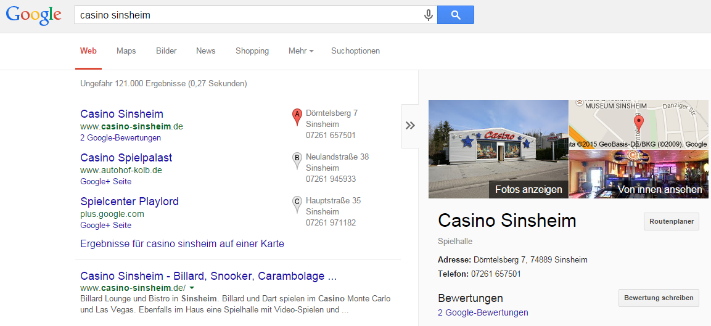Open the Von innen ansehen interior view
The image size is (711, 326).
click(638, 174)
